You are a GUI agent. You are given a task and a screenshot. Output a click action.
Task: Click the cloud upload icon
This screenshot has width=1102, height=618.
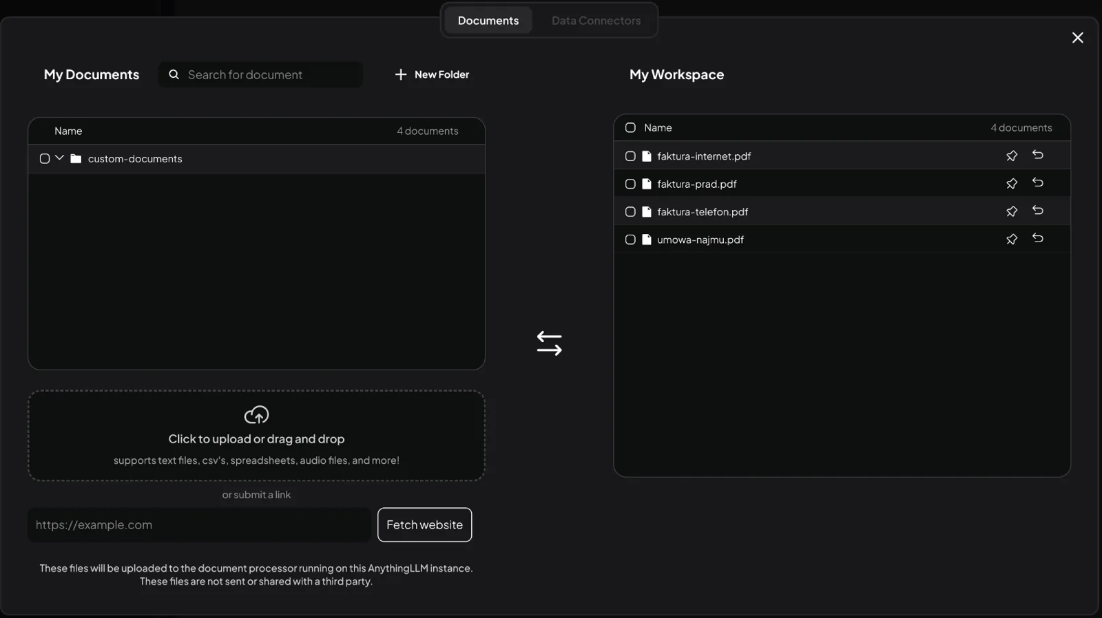[x=256, y=415]
